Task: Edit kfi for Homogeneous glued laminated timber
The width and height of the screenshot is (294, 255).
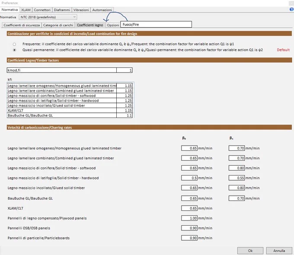Action: point(125,86)
